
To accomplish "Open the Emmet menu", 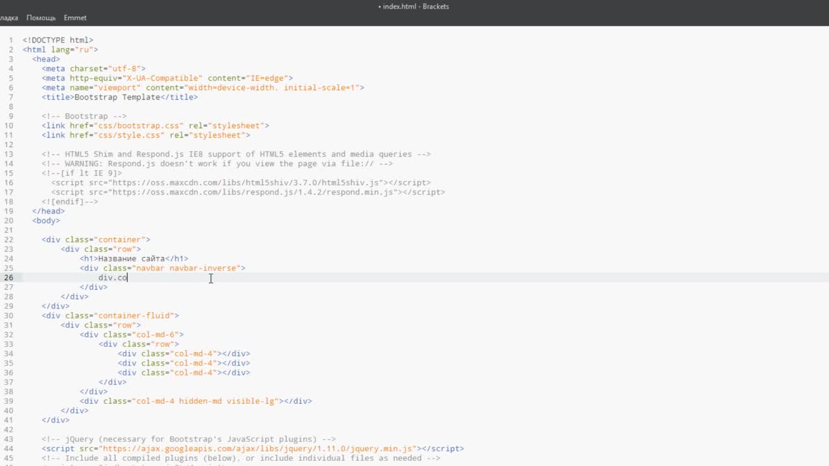I will pos(75,17).
